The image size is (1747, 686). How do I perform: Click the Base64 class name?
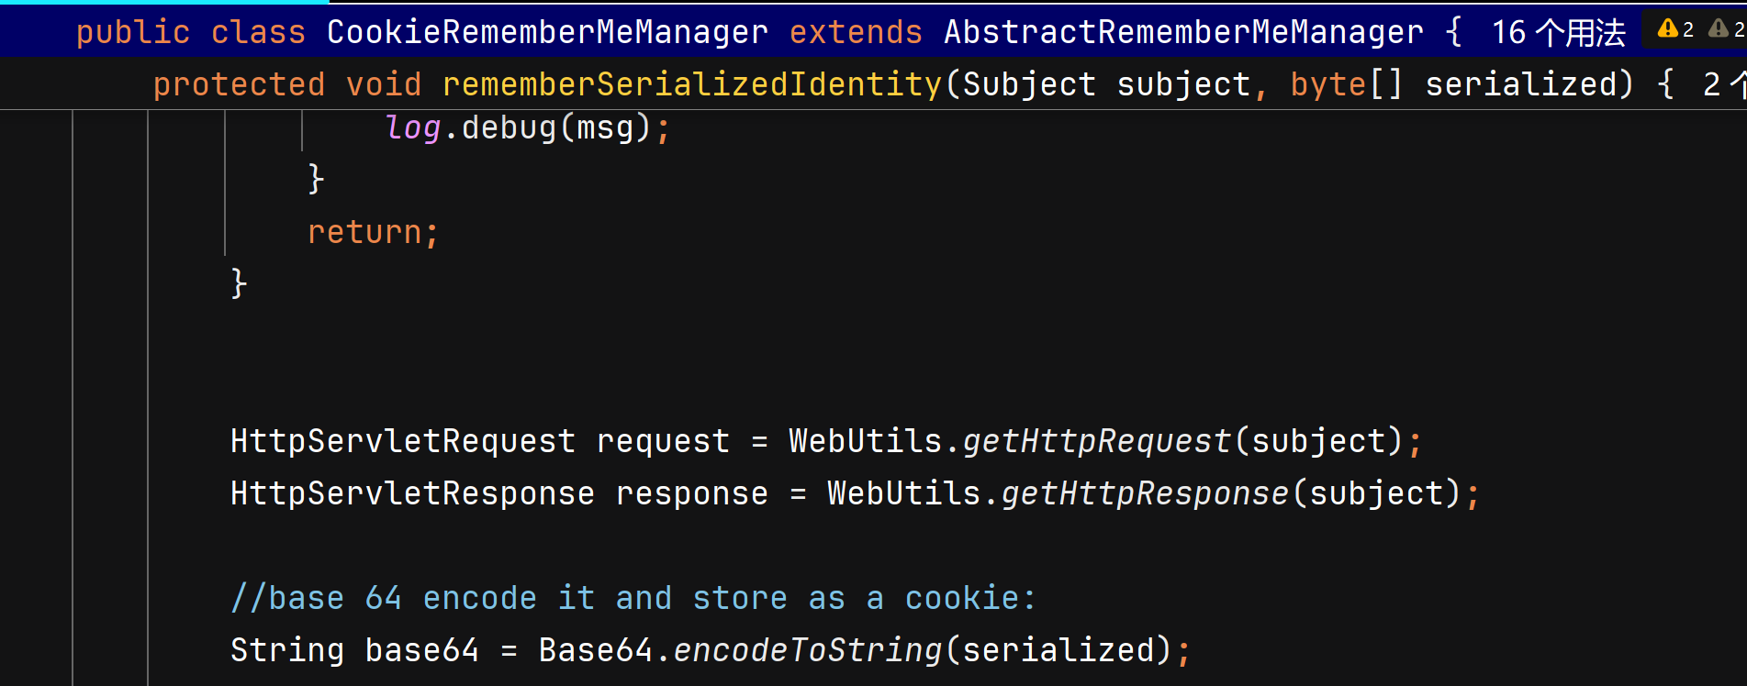coord(596,650)
